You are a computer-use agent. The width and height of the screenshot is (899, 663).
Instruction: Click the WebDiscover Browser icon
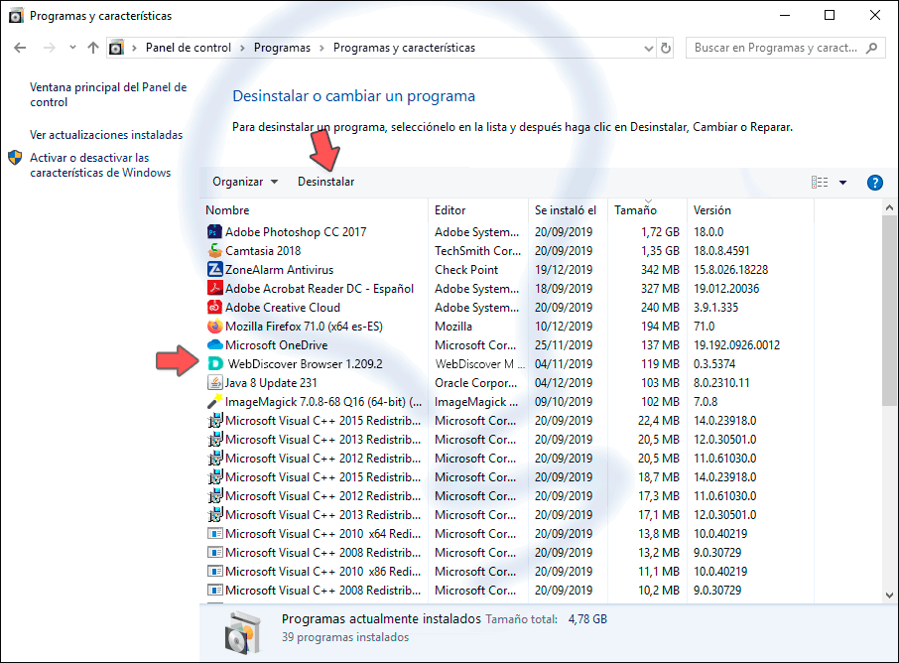coord(215,363)
